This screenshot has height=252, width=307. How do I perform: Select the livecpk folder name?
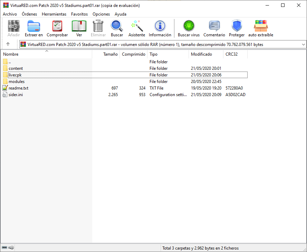click(15, 75)
